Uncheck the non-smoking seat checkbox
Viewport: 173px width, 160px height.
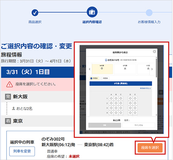91,78
